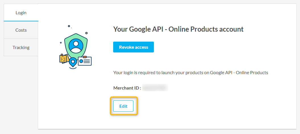This screenshot has width=300, height=134.
Task: Click the blurred Merchant ID value
Action: (x=155, y=88)
